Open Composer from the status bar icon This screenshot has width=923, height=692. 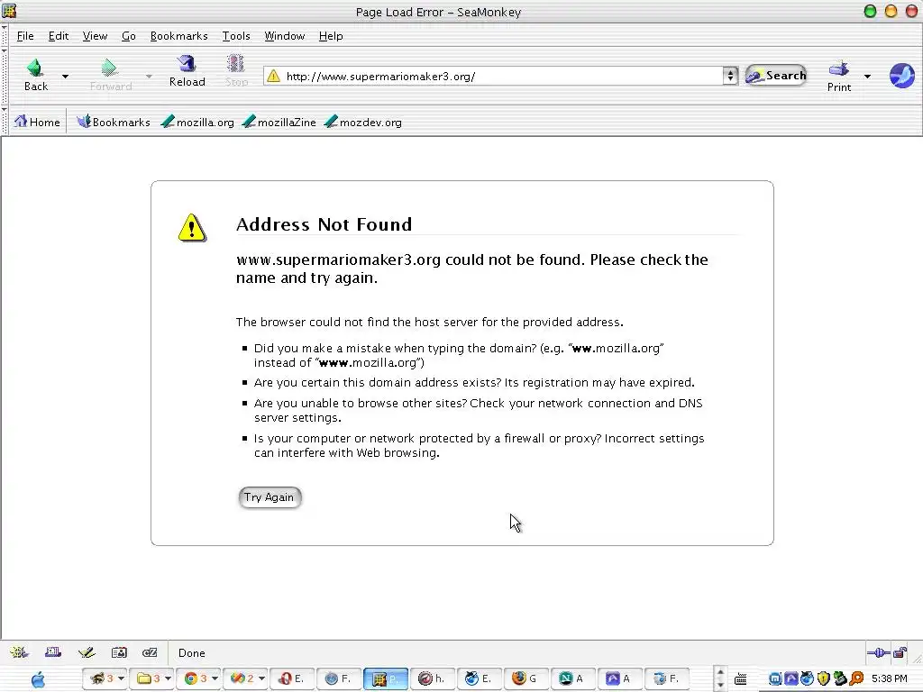tap(87, 652)
